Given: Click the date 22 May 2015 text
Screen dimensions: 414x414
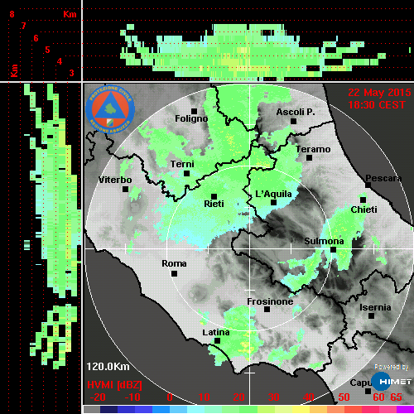Looking at the screenshot, I should coord(379,93).
